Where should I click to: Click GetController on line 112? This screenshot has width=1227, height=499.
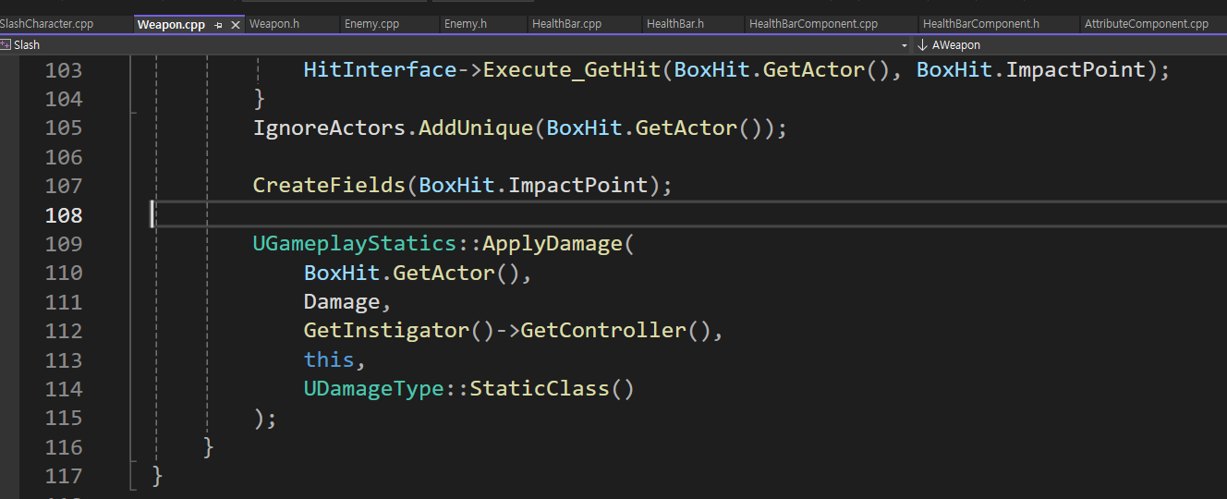pos(604,331)
